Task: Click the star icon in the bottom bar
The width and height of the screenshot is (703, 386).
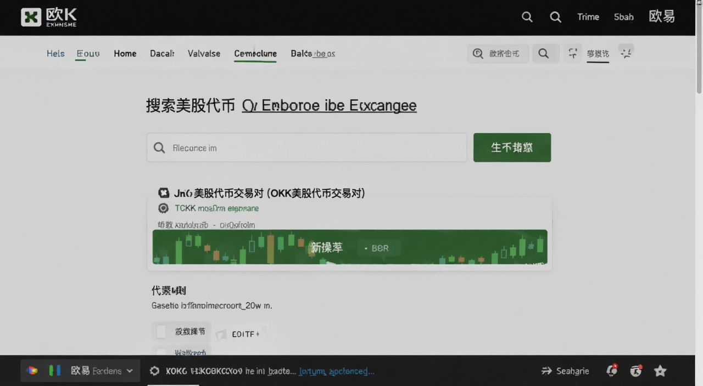Action: [x=660, y=371]
